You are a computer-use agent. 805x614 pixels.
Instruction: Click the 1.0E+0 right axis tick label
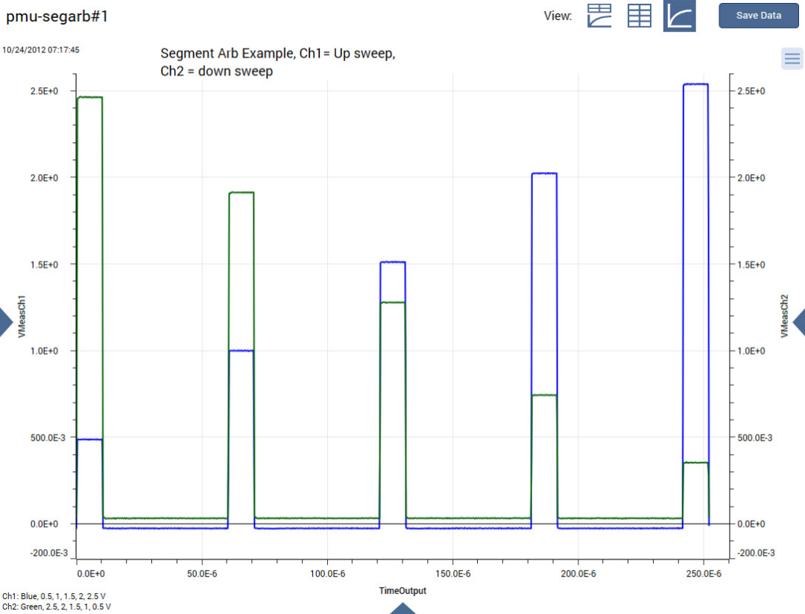pos(751,351)
